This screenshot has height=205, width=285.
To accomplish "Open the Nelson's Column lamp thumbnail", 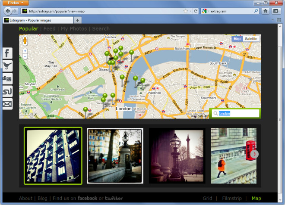I will (177, 156).
